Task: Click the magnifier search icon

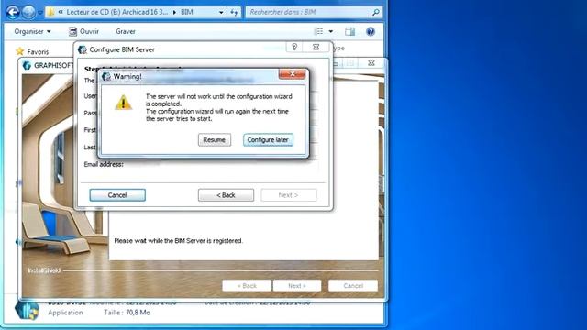Action: (x=376, y=12)
